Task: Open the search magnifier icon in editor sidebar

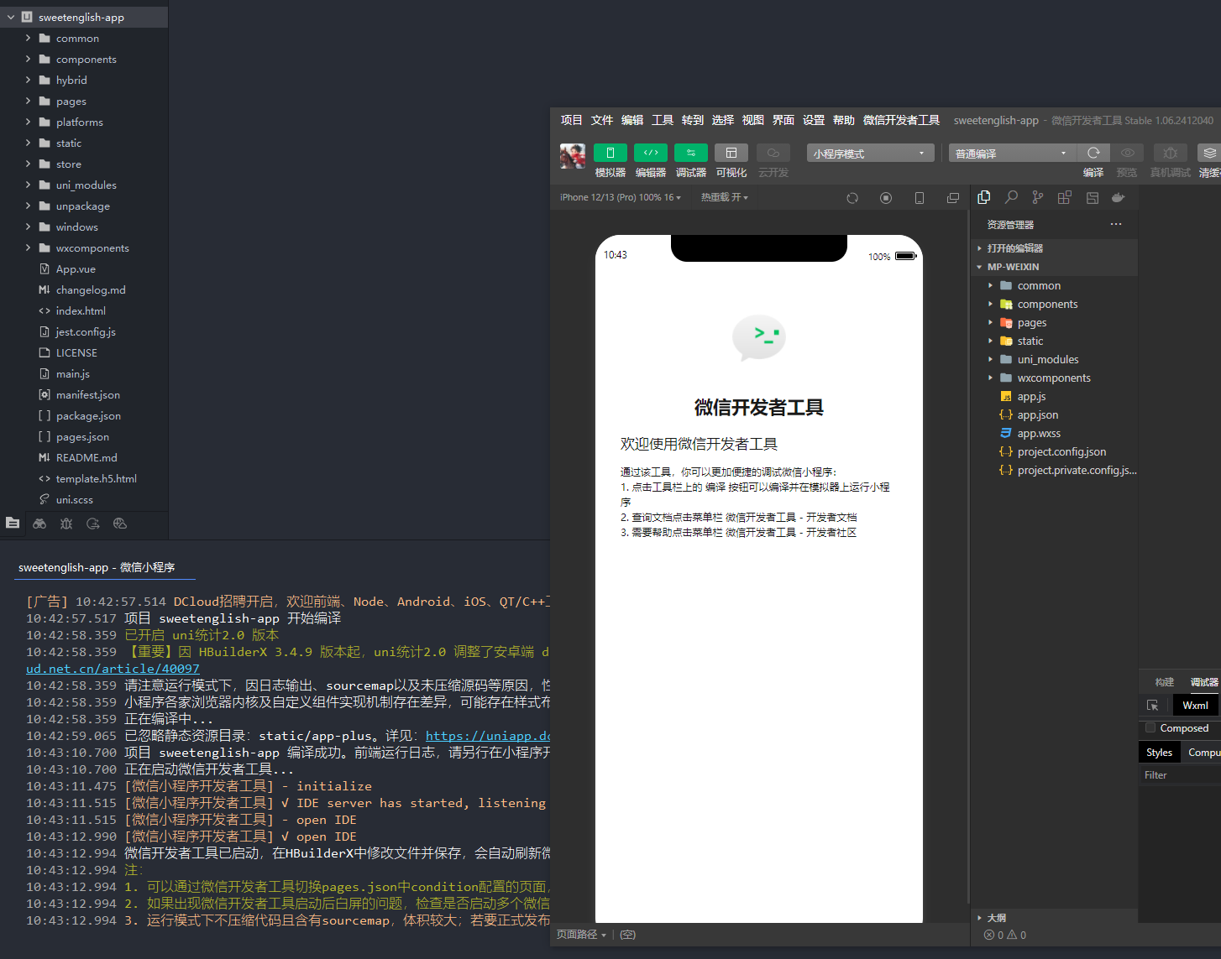Action: pos(1012,197)
